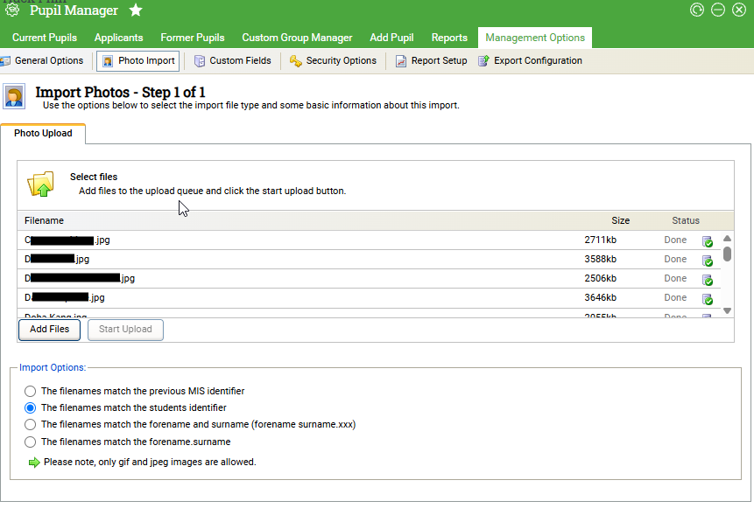The width and height of the screenshot is (754, 522).
Task: Click the file list scroll down arrow
Action: click(727, 310)
